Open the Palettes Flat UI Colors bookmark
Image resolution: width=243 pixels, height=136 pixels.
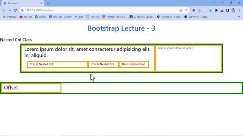(115, 17)
